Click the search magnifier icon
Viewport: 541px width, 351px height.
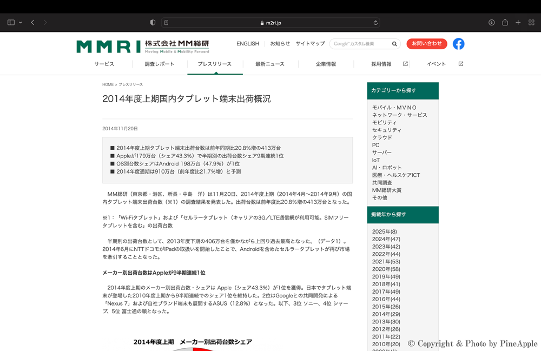pyautogui.click(x=394, y=44)
